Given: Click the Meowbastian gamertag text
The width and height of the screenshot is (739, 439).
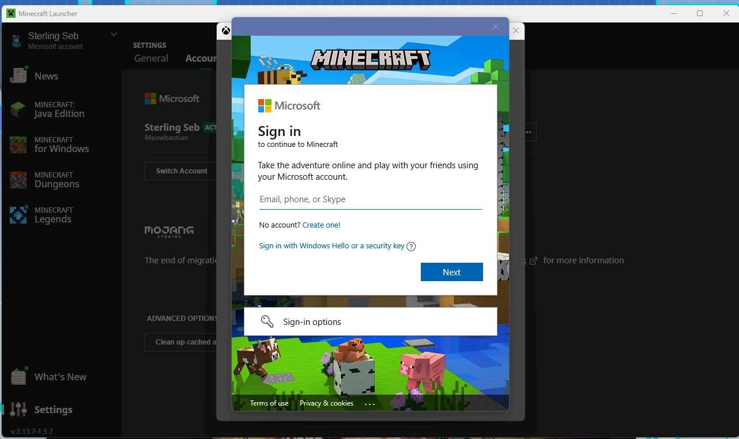Looking at the screenshot, I should click(x=167, y=138).
